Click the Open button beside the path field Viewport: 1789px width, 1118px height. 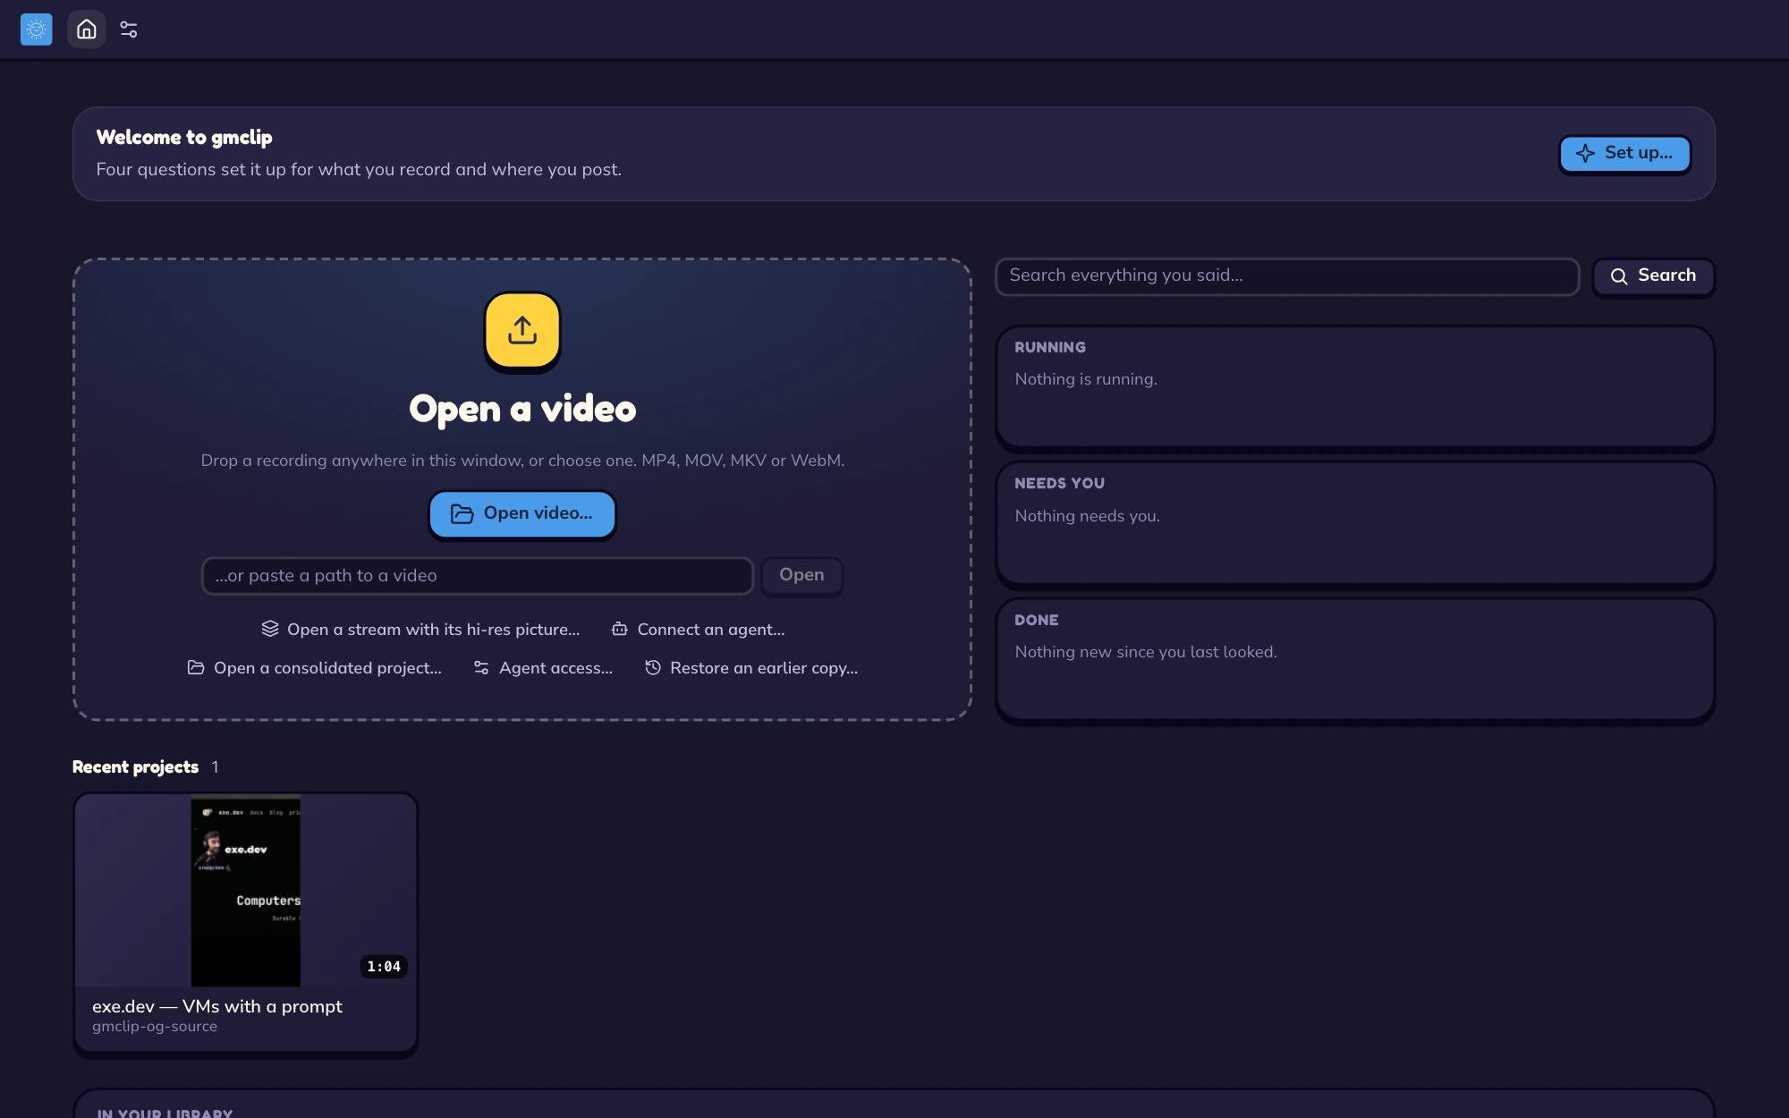(801, 575)
